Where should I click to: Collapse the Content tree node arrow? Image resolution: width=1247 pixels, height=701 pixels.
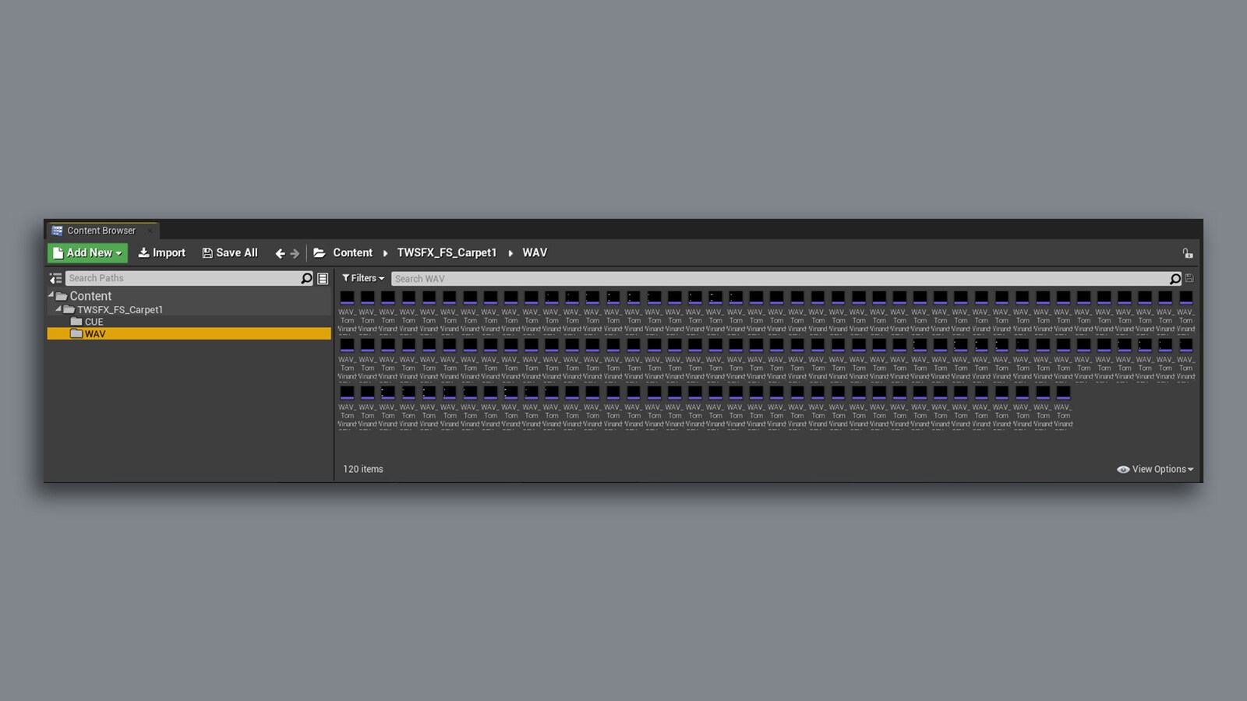pos(51,294)
